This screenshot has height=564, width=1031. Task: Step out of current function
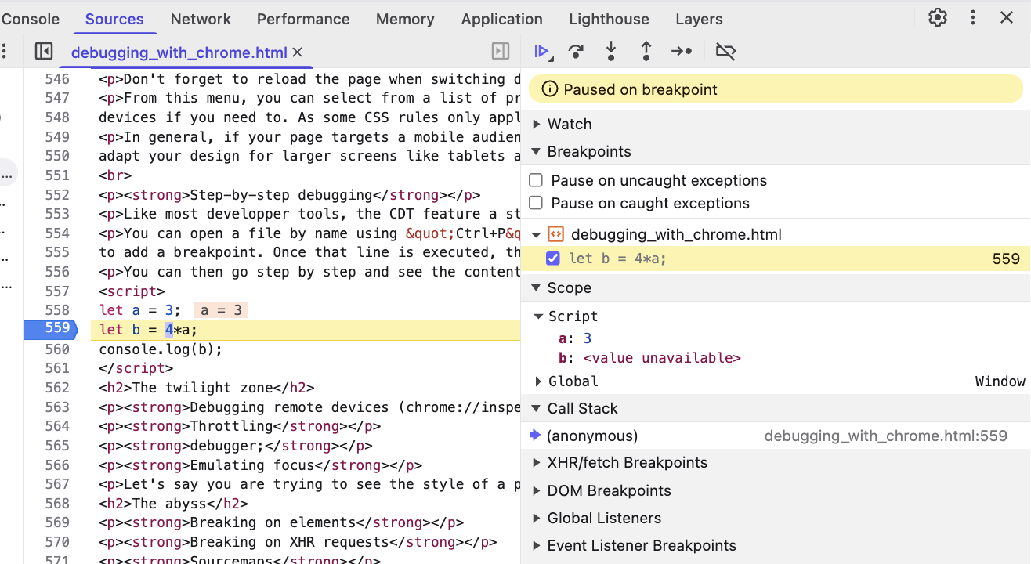[x=646, y=52]
